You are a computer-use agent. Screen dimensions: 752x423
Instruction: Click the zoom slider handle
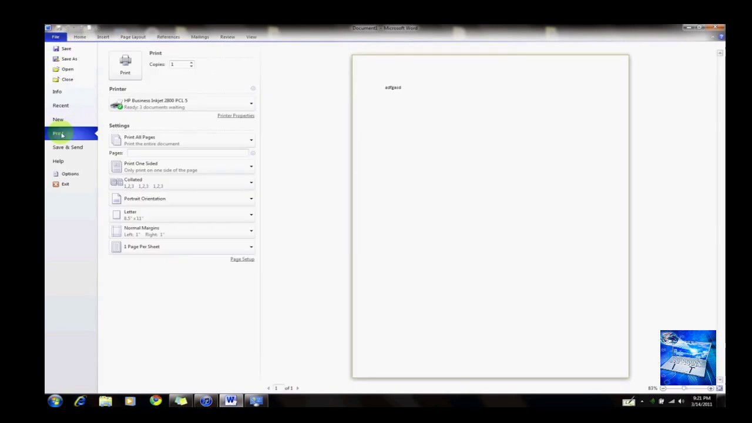pyautogui.click(x=684, y=388)
